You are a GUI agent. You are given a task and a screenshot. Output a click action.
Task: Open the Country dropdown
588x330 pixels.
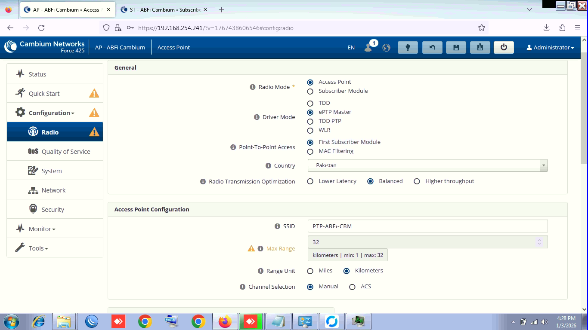pos(427,165)
